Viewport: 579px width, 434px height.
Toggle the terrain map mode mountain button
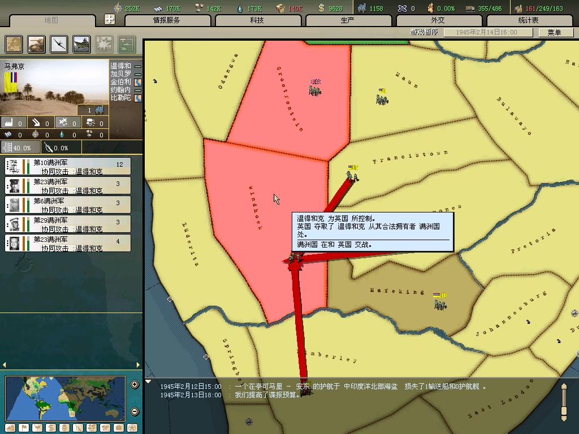click(x=10, y=428)
